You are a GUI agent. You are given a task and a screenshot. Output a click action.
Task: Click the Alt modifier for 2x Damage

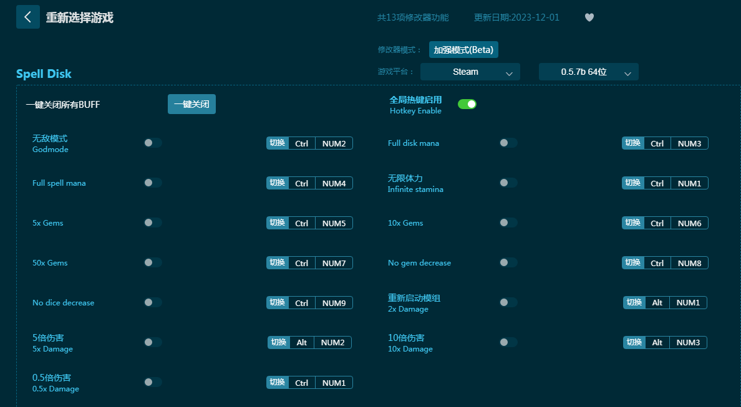(657, 303)
